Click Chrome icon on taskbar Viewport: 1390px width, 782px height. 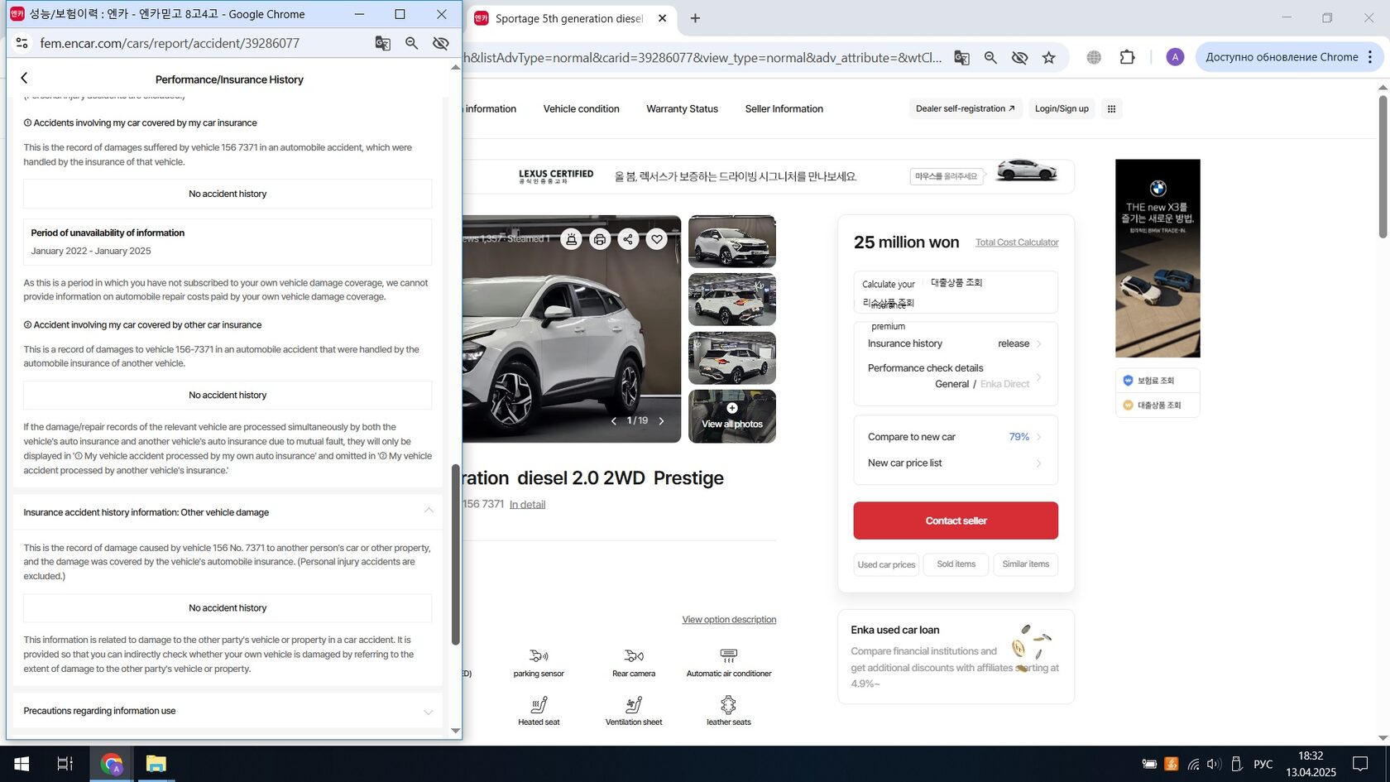click(x=112, y=764)
